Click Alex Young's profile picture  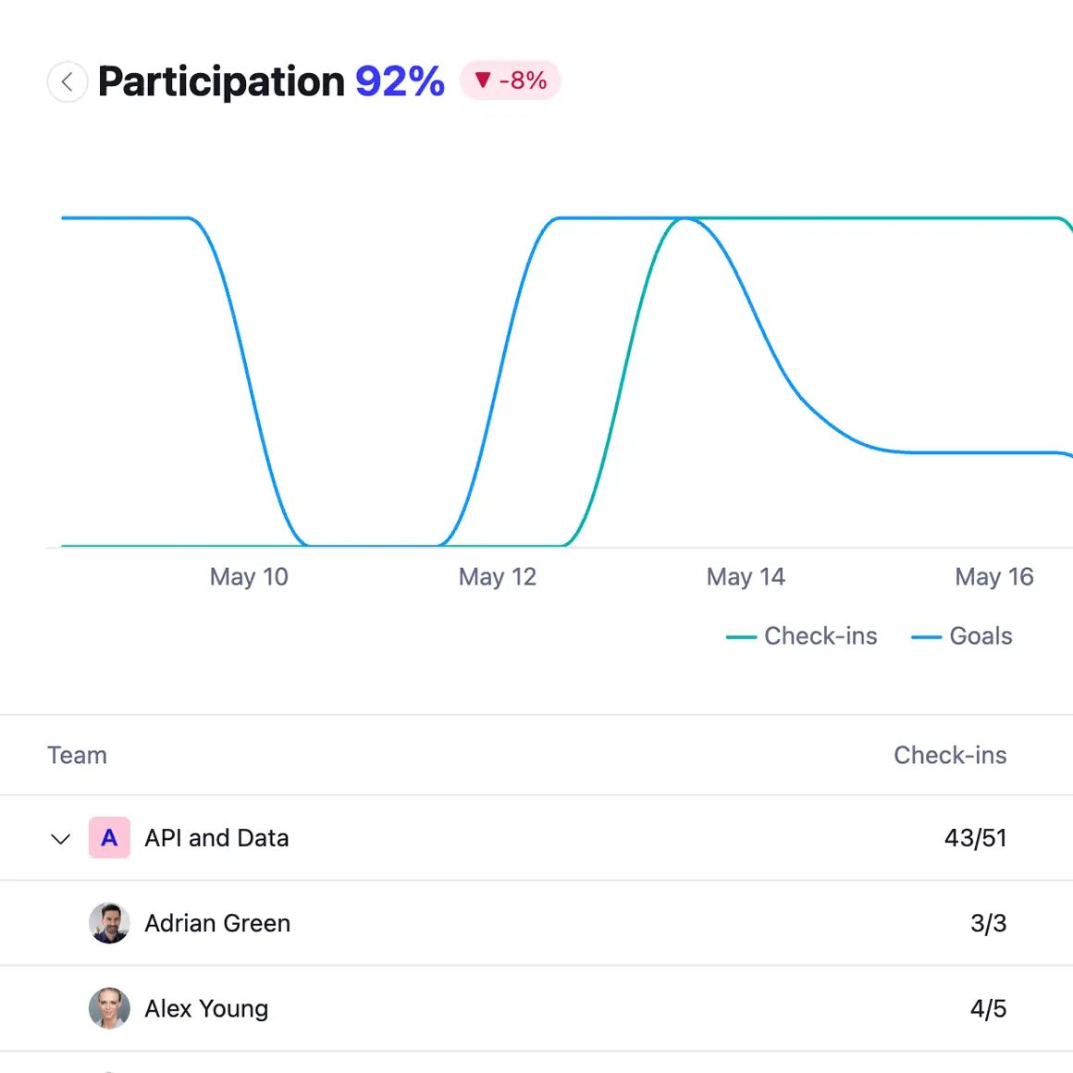click(x=109, y=1008)
